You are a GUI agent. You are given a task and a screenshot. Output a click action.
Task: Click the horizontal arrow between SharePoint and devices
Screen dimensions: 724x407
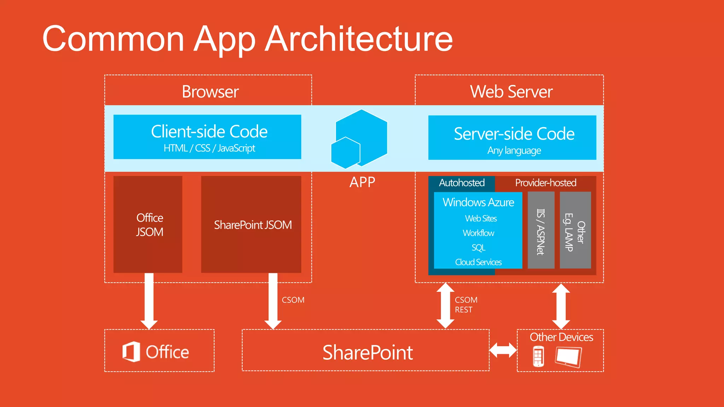tap(503, 350)
